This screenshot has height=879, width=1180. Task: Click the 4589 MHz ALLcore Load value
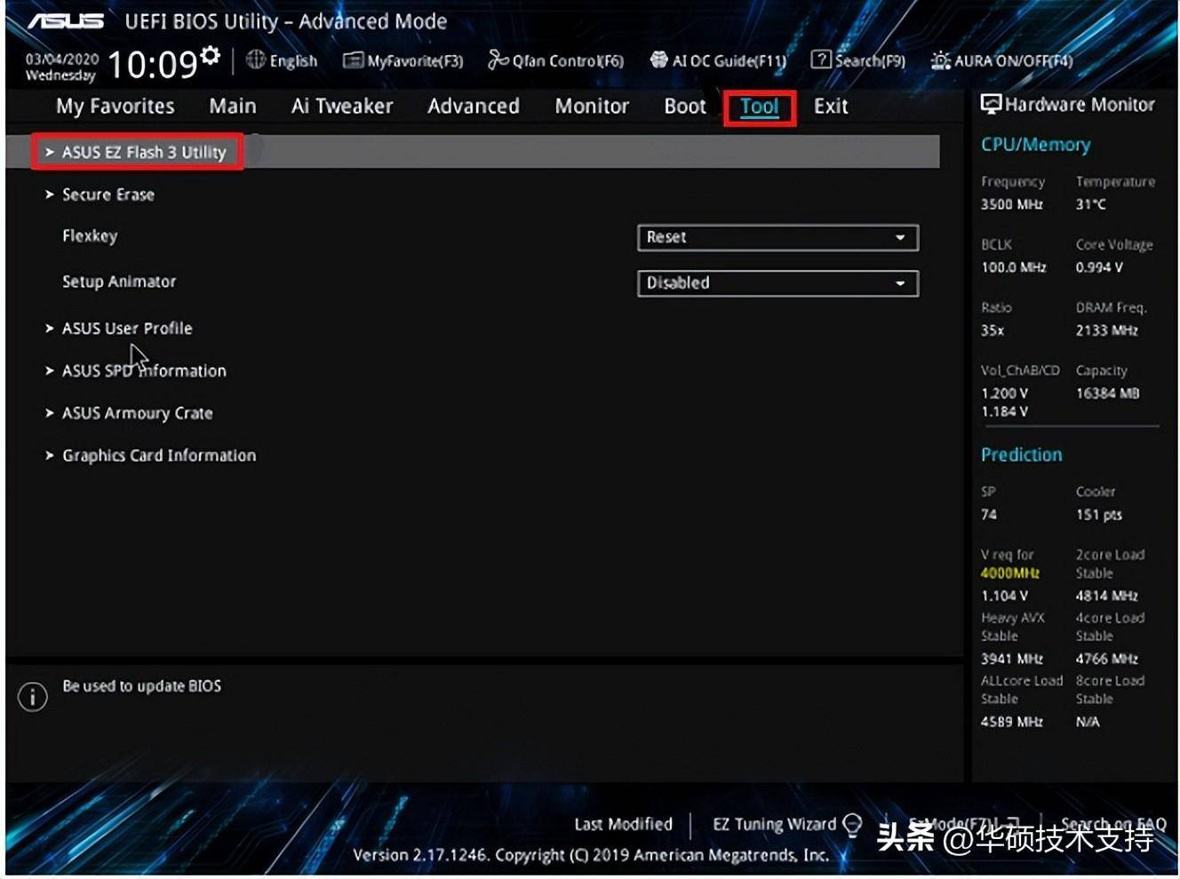[x=1012, y=722]
